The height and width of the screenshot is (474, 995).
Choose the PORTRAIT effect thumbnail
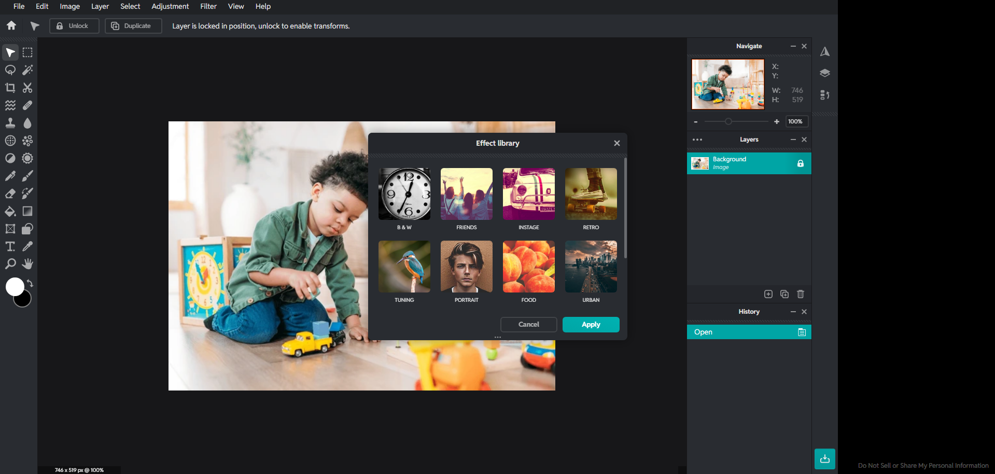[x=467, y=267]
